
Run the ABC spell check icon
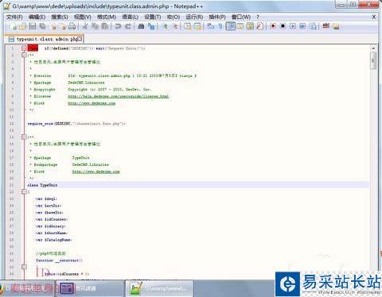[x=326, y=26]
